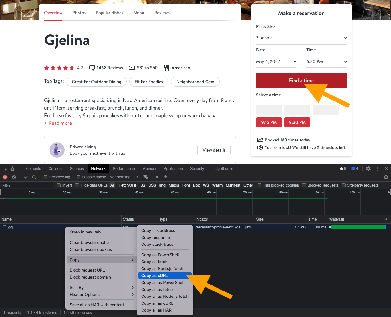Click the network Filter input field

coord(26,186)
